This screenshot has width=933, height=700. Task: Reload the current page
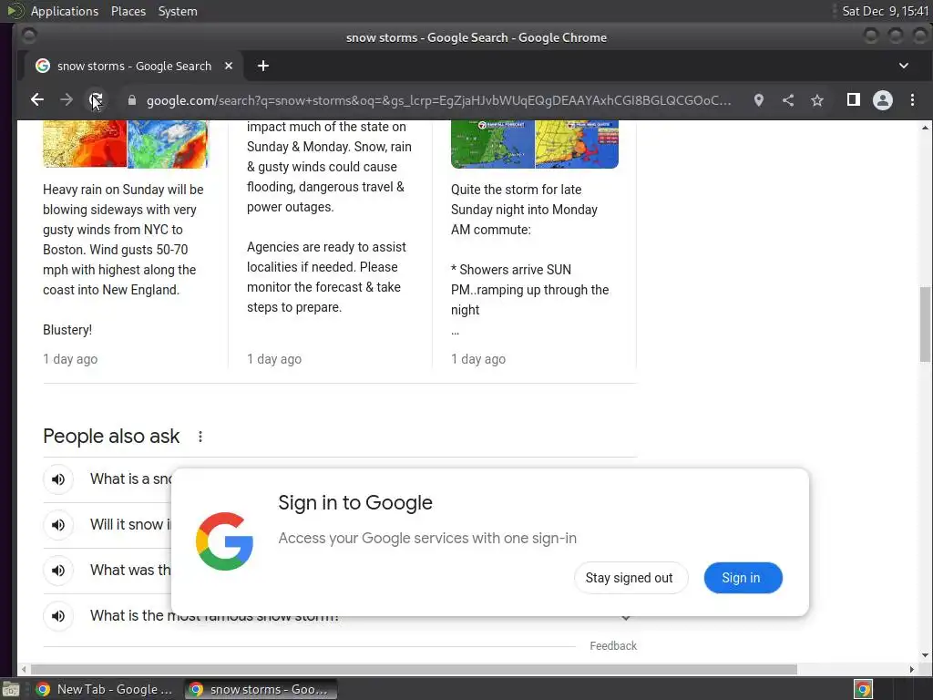coord(96,100)
